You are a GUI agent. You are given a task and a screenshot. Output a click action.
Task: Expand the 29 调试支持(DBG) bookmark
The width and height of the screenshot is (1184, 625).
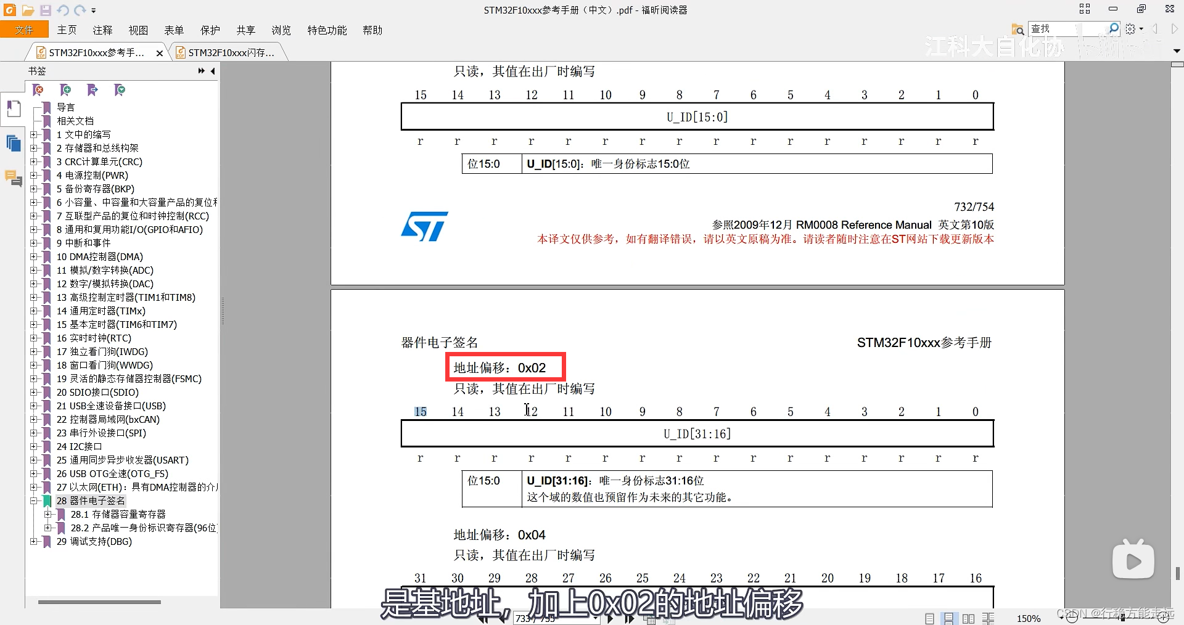point(34,541)
